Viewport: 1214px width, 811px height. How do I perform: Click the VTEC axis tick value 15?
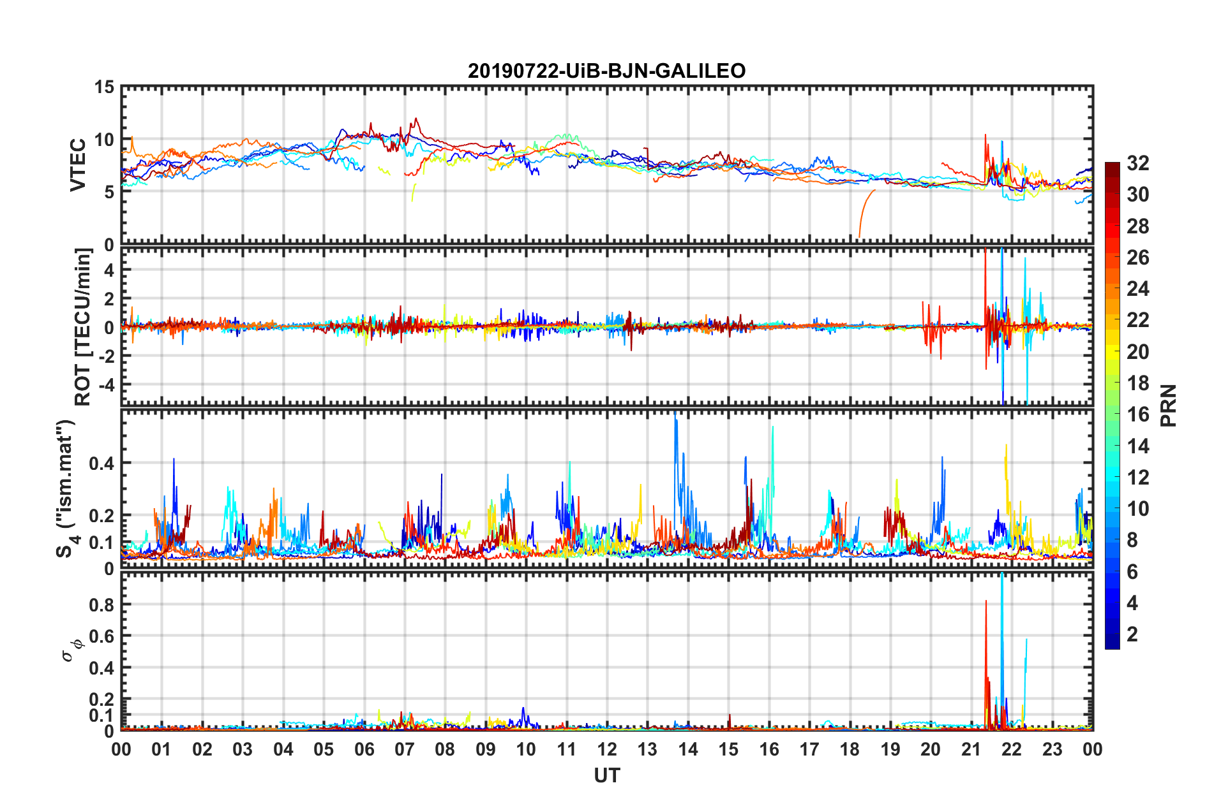104,87
